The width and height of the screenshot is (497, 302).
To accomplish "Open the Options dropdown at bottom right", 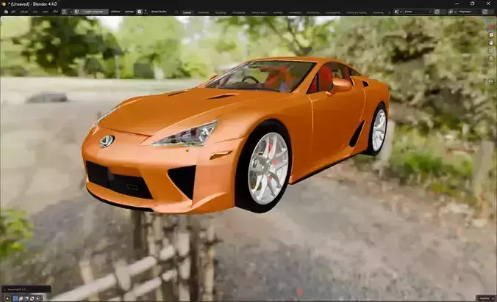I will [x=485, y=298].
